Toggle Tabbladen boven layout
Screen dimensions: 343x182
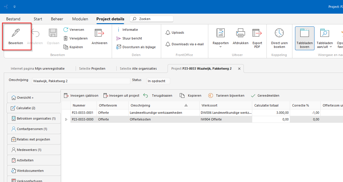[x=305, y=38]
